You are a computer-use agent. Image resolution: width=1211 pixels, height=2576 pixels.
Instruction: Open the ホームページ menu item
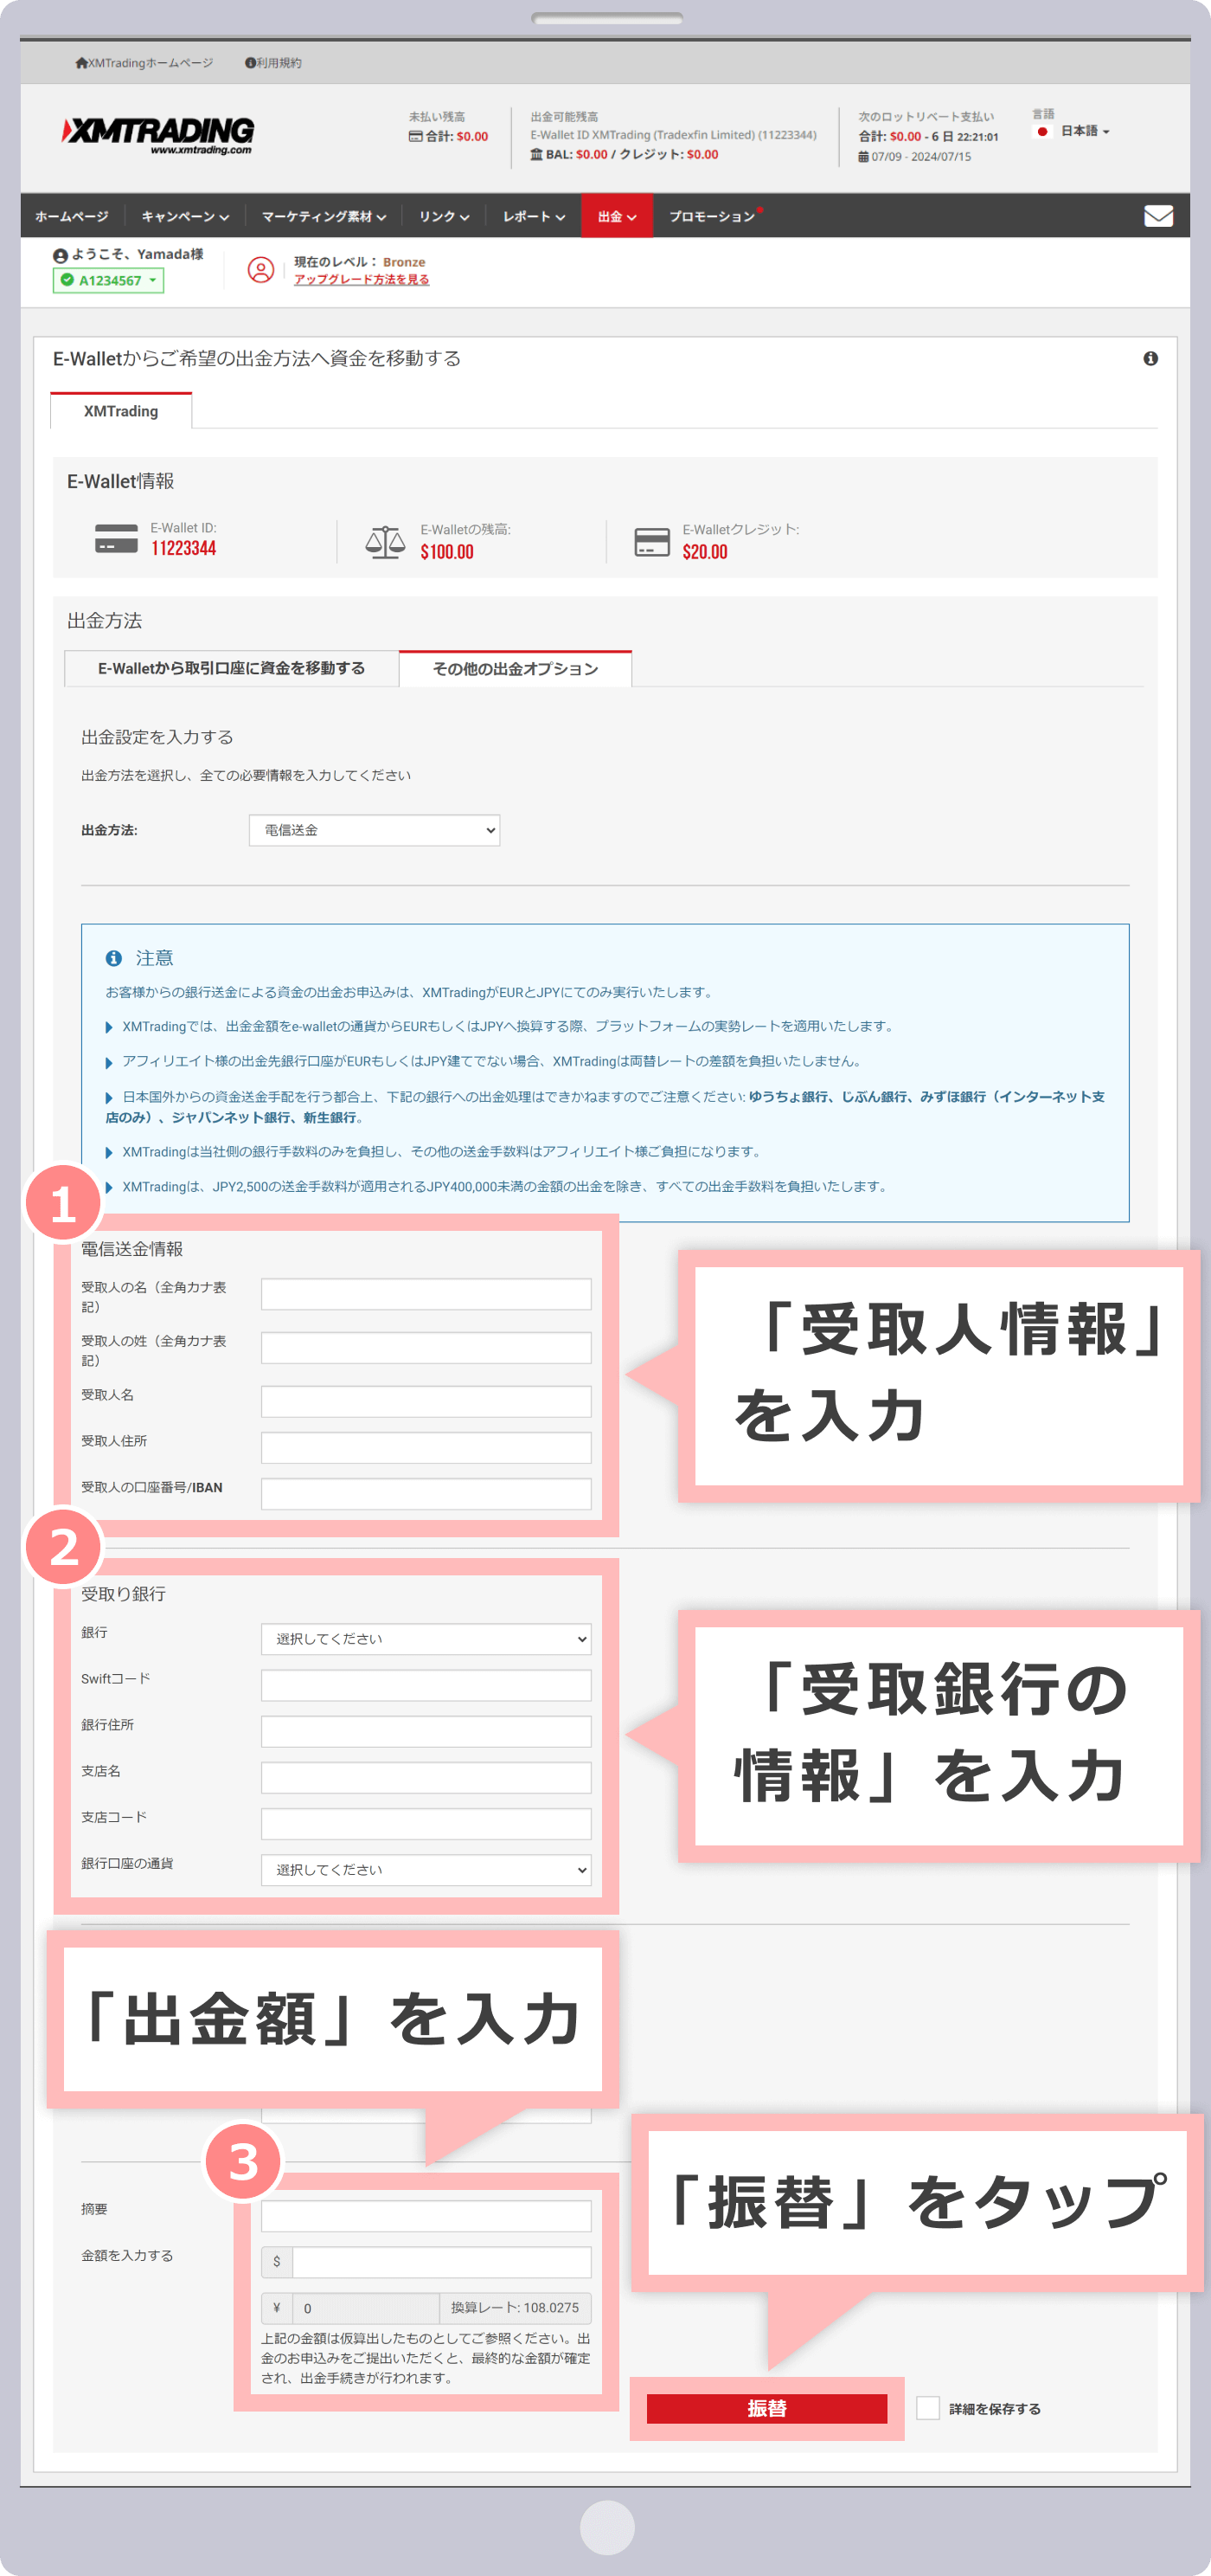click(x=72, y=216)
